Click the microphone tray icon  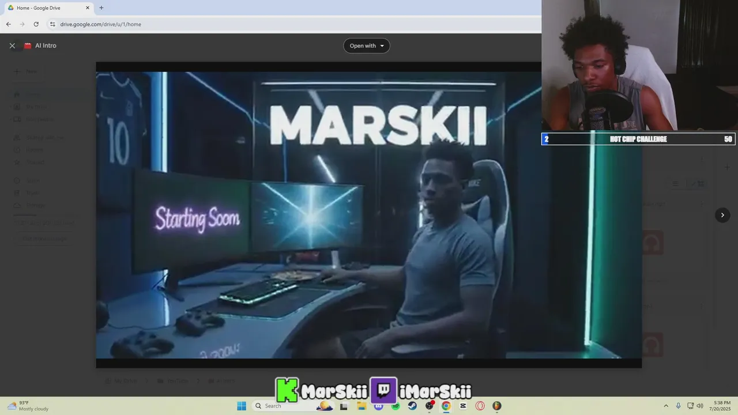click(678, 406)
